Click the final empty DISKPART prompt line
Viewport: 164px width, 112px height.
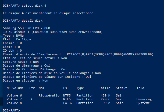pos(11,110)
